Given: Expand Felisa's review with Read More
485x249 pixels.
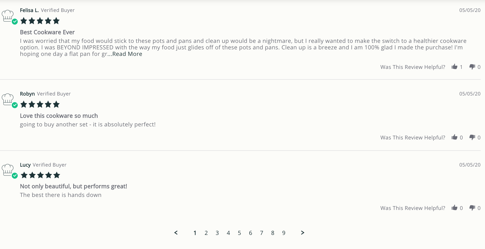Looking at the screenshot, I should pos(127,54).
